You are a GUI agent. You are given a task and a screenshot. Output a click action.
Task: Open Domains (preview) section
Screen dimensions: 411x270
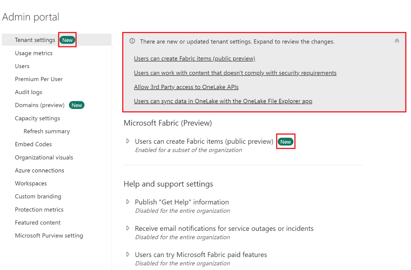pos(40,105)
